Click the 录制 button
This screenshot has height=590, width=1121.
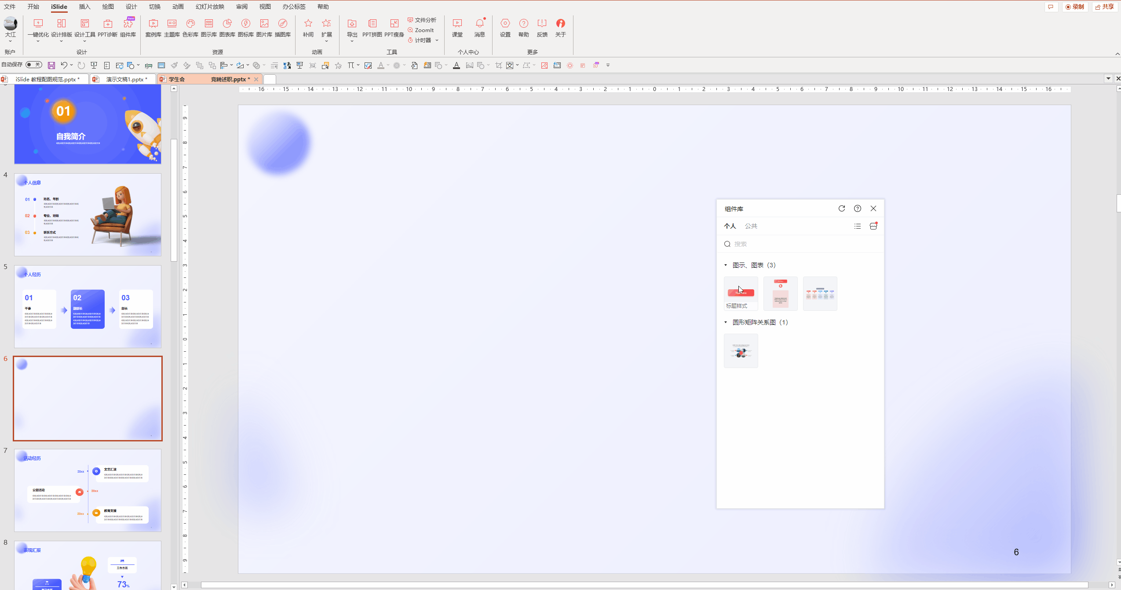1074,7
